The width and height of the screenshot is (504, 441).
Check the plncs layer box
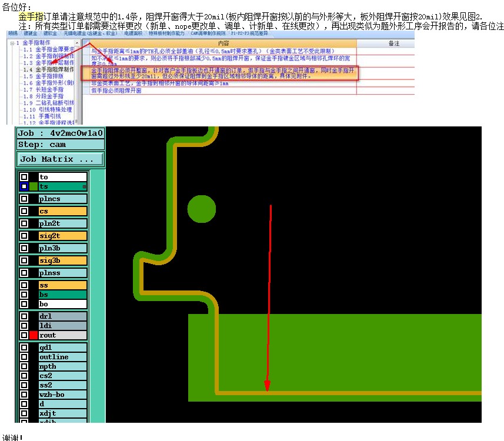tap(24, 199)
